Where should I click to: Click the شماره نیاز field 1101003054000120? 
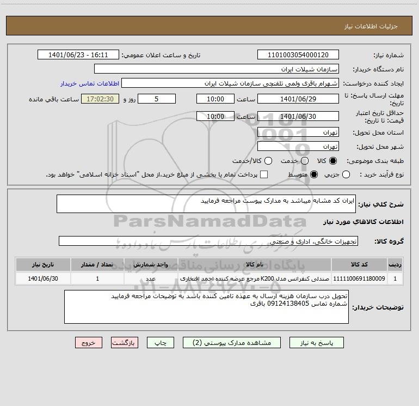[298, 54]
